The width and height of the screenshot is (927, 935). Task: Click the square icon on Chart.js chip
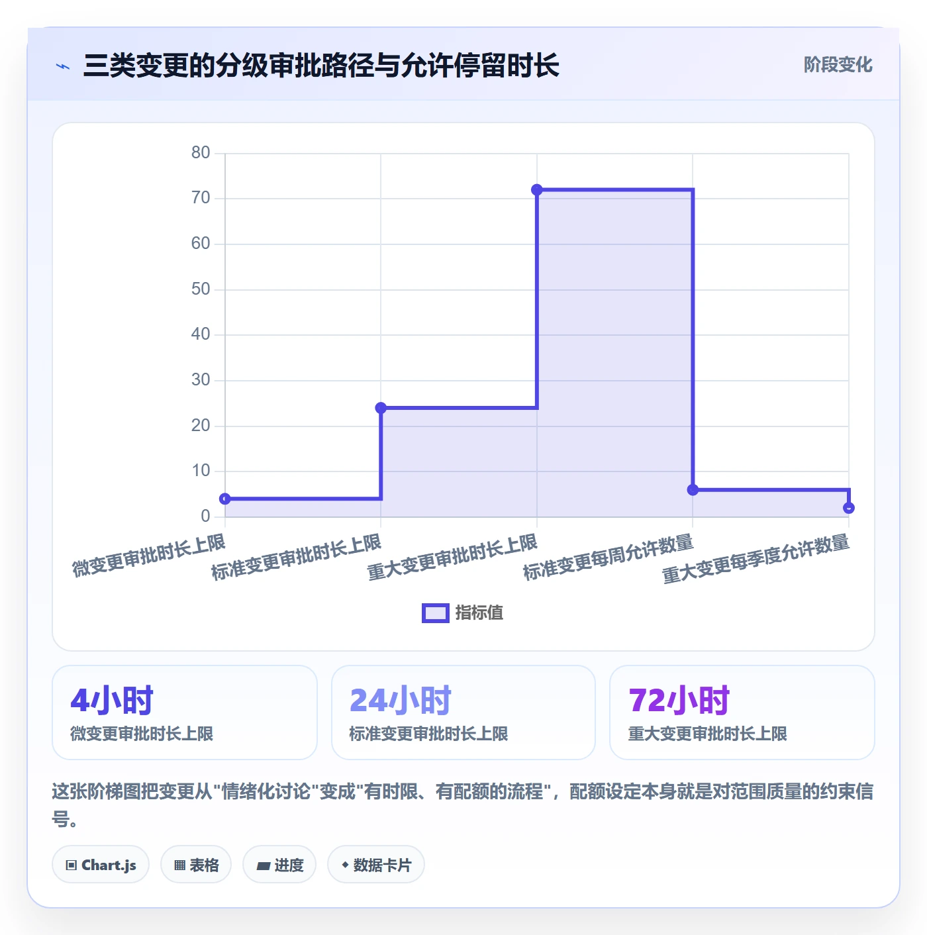point(72,865)
